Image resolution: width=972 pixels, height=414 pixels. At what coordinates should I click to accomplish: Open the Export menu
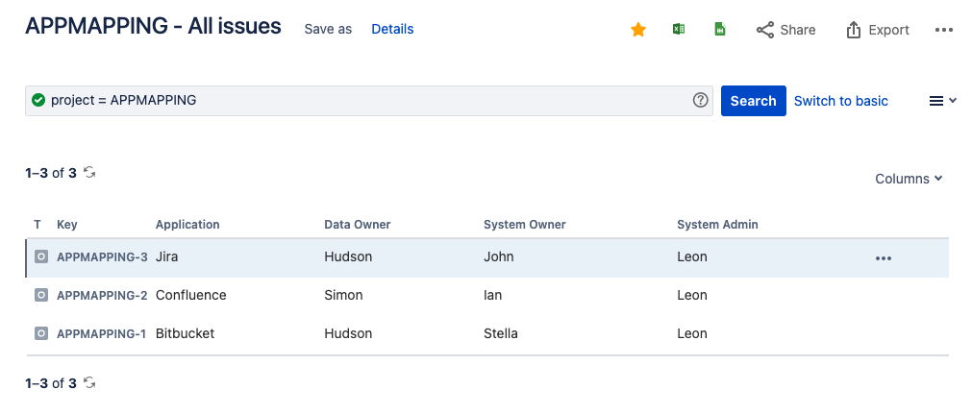878,30
